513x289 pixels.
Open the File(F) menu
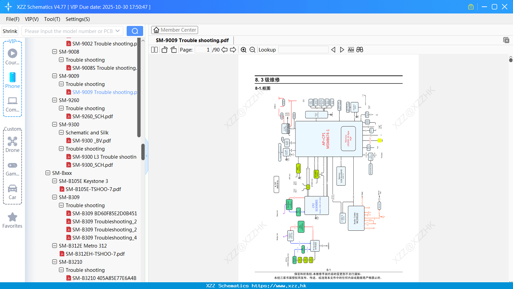[x=13, y=19]
